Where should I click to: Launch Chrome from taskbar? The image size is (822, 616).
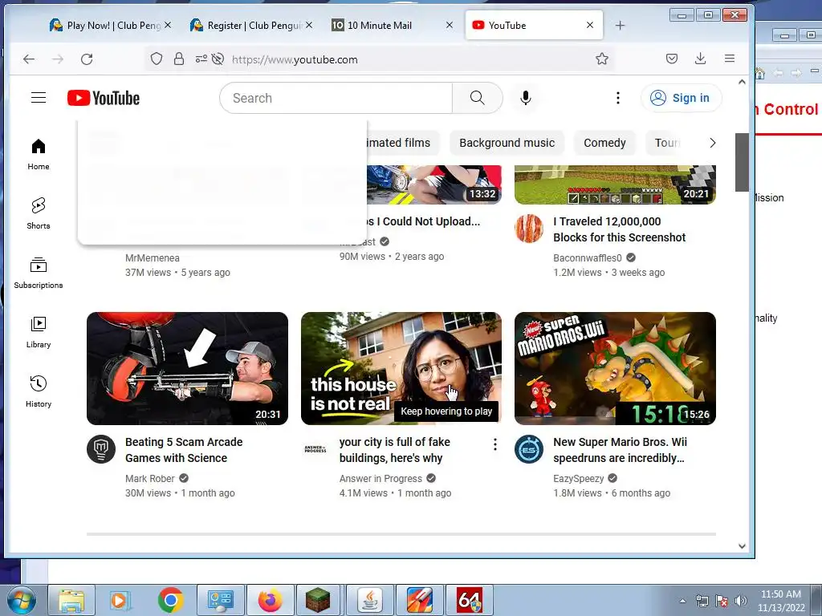coord(171,600)
